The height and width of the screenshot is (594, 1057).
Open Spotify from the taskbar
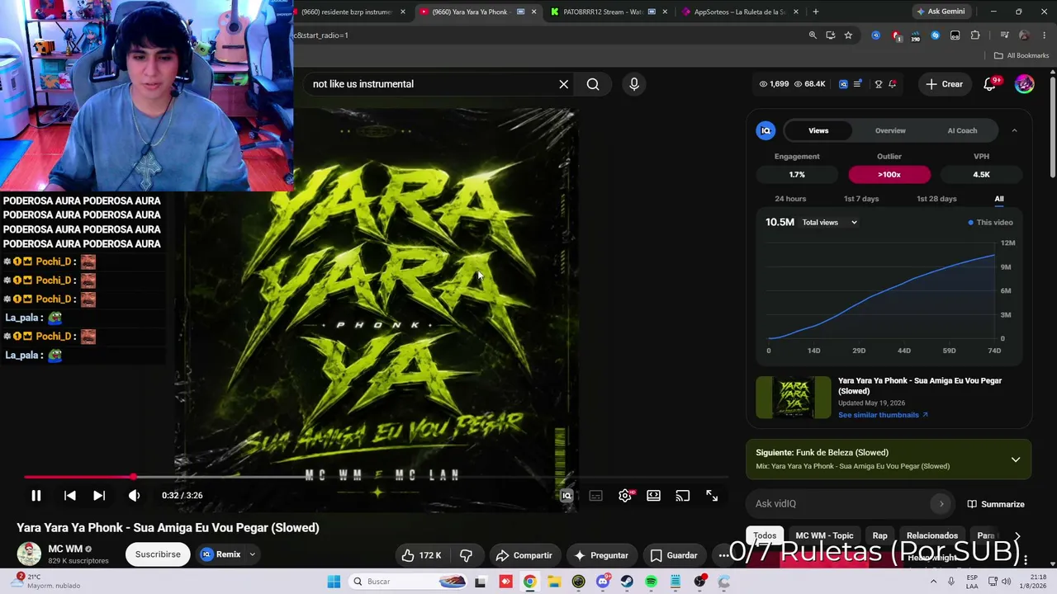652,582
